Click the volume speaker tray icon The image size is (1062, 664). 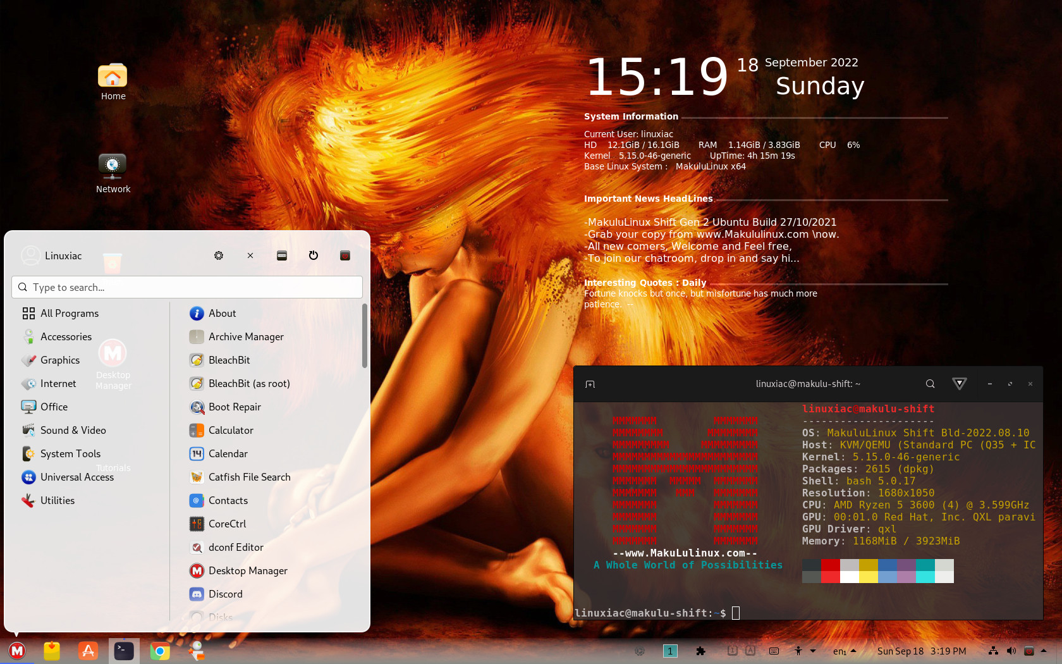1011,651
